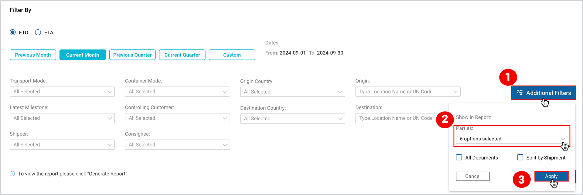Cancel the additional filters popup
This screenshot has height=195, width=583.
(473, 176)
